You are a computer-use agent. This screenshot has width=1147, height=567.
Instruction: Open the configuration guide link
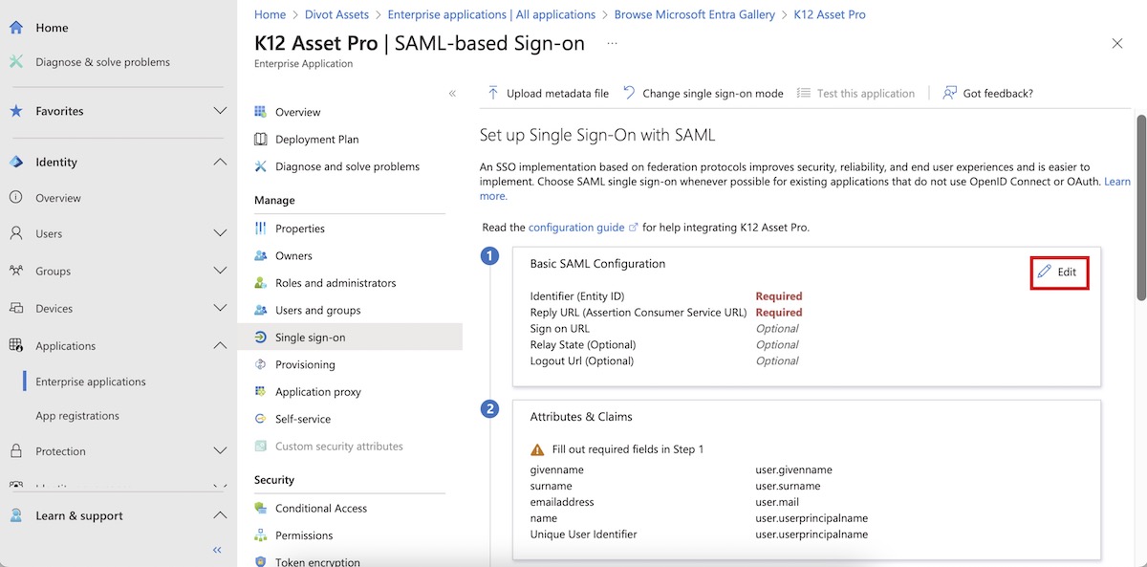coord(575,228)
